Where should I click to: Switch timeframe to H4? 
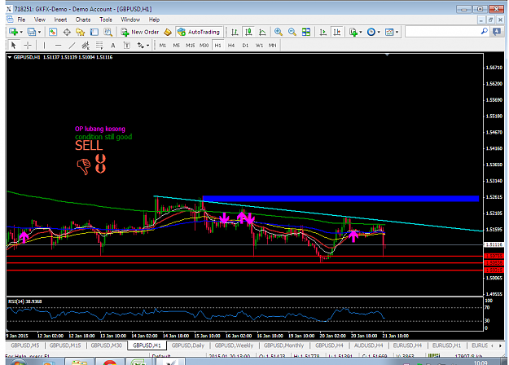(x=231, y=46)
